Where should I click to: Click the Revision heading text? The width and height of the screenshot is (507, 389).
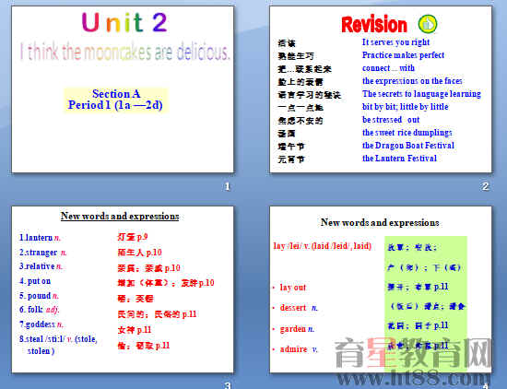click(374, 25)
